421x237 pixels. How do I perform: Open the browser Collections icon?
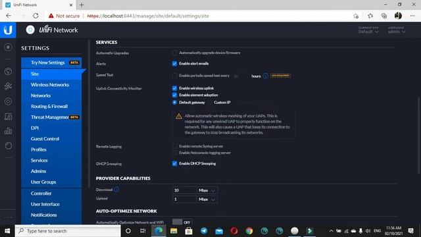(x=384, y=16)
